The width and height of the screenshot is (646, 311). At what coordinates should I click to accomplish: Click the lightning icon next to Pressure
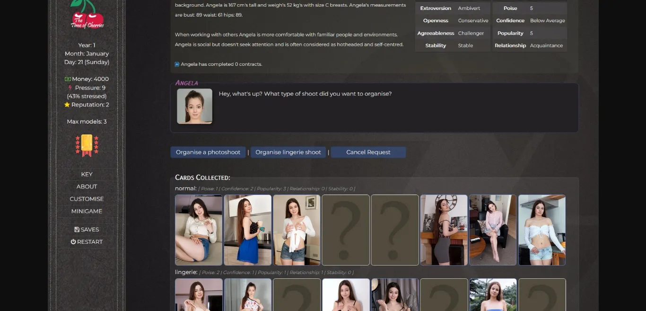click(70, 88)
